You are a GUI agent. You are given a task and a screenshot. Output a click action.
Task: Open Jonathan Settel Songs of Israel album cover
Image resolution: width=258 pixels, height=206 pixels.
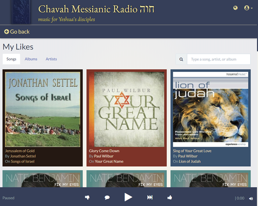pos(43,109)
